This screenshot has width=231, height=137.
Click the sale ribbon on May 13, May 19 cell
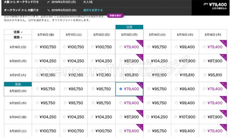pos(140,43)
